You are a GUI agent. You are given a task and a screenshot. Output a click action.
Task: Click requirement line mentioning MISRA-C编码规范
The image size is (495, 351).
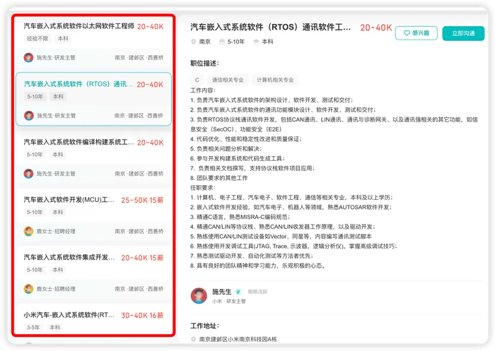click(x=240, y=217)
